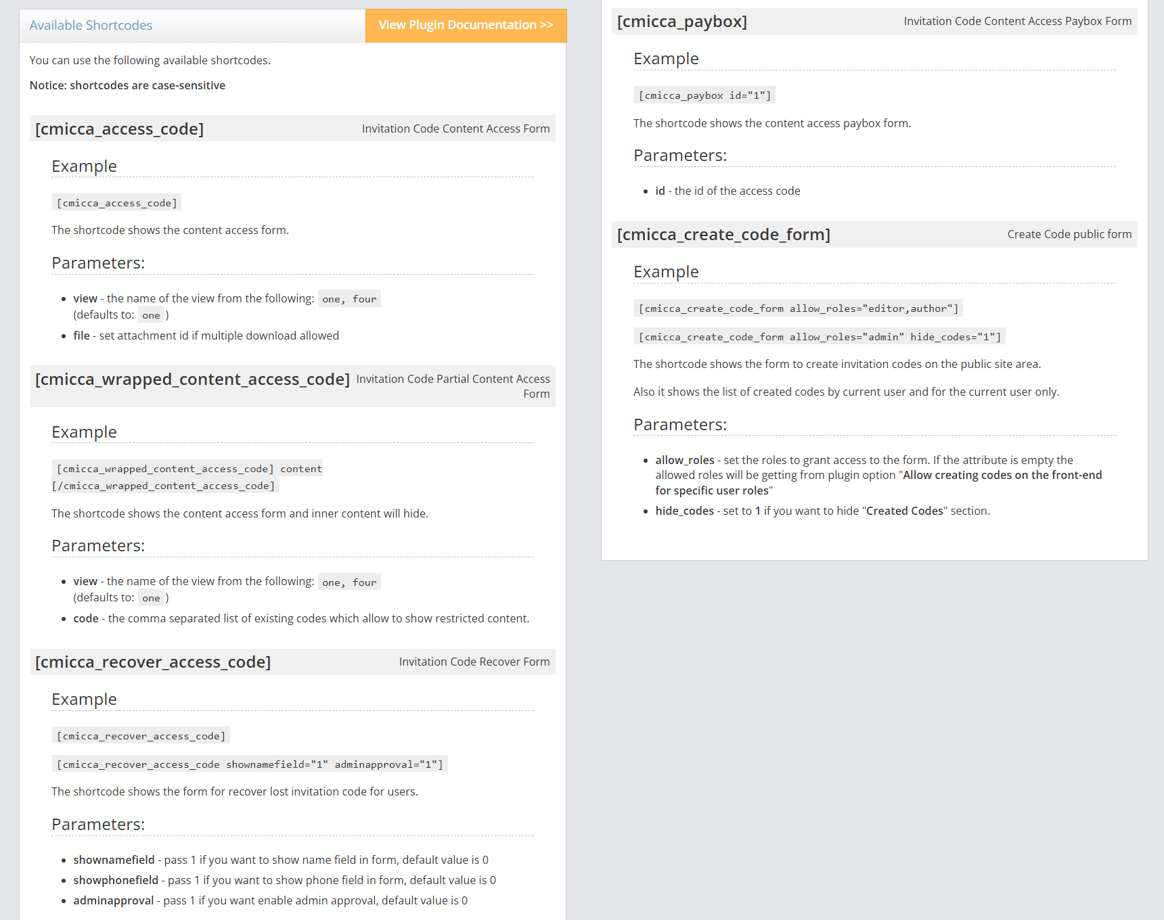Click the Invitation Code Recover Form label

point(474,662)
